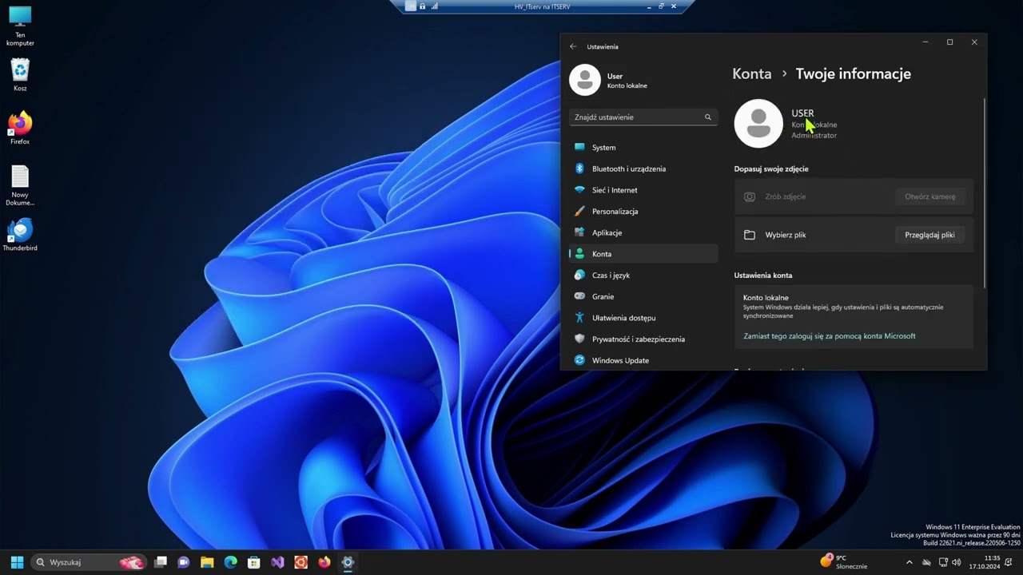Click the Settings back arrow

point(573,46)
